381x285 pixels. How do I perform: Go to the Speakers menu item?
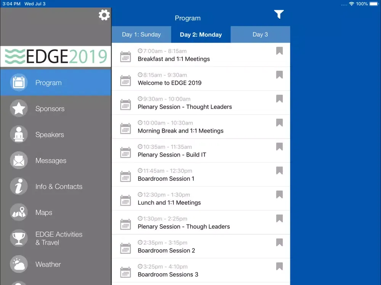click(56, 134)
